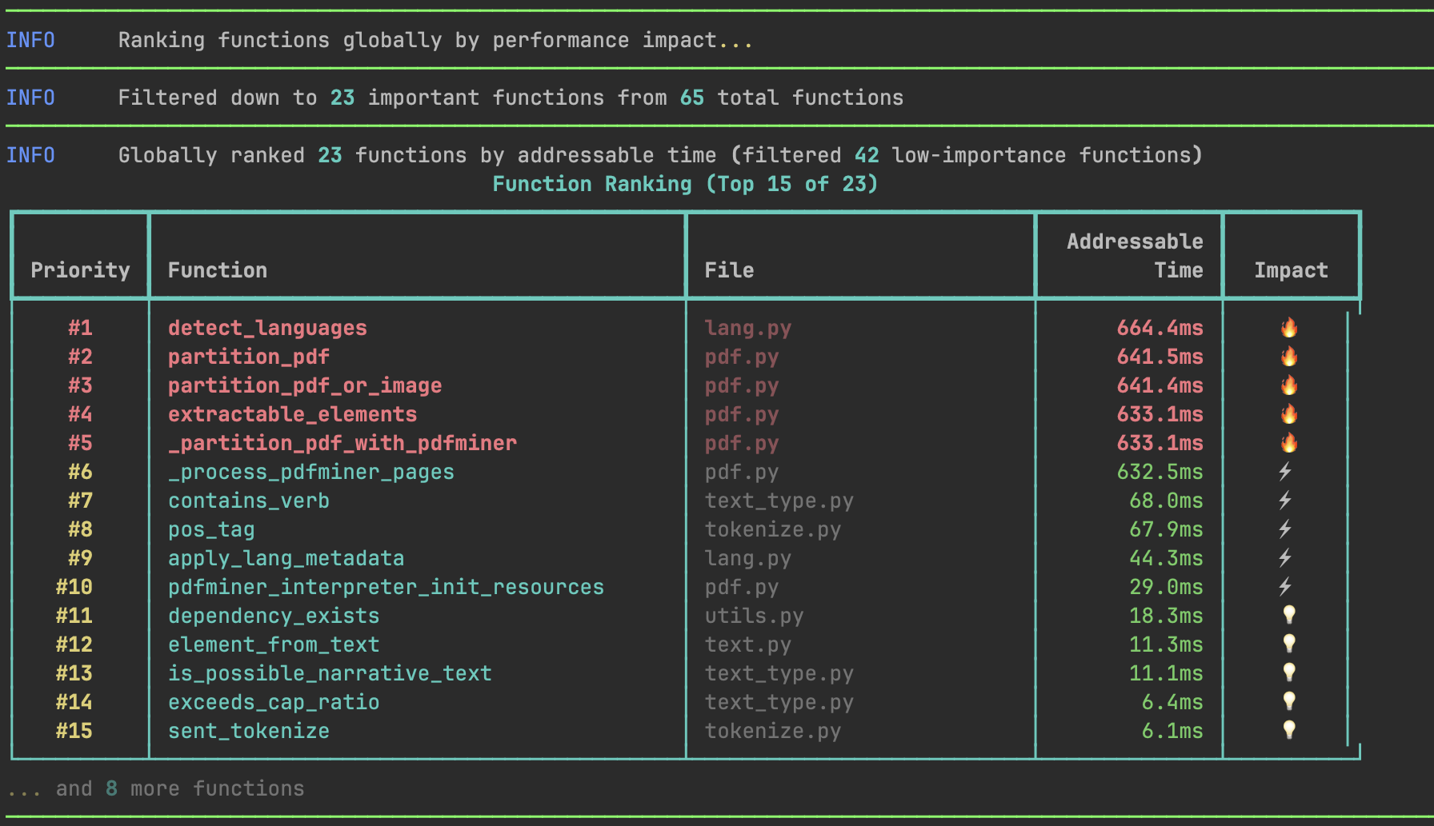Select the lightbulb icon on sent_tokenize row
The width and height of the screenshot is (1434, 826).
pos(1288,731)
